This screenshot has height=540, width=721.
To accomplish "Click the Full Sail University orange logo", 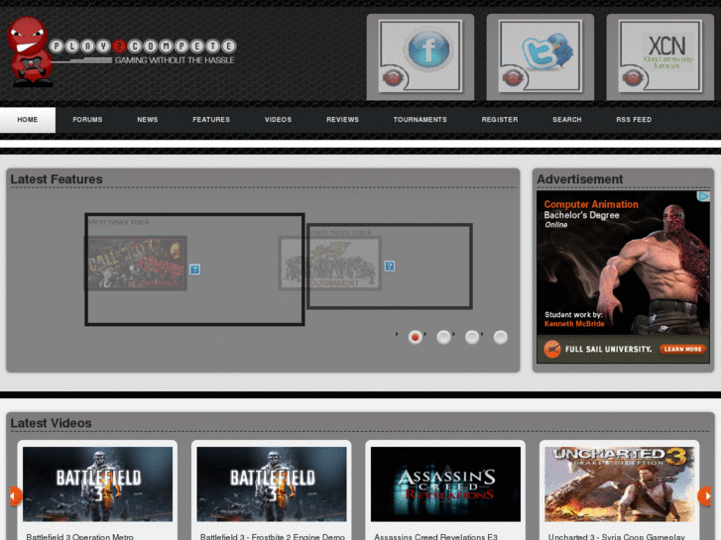I will [x=551, y=350].
